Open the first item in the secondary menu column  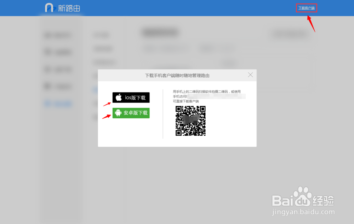pyautogui.click(x=101, y=35)
